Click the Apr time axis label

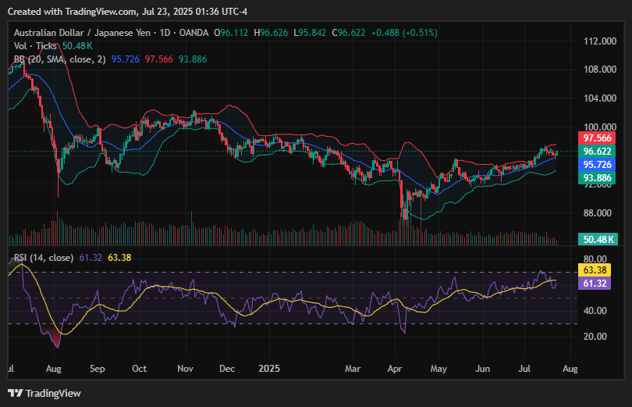click(x=395, y=369)
